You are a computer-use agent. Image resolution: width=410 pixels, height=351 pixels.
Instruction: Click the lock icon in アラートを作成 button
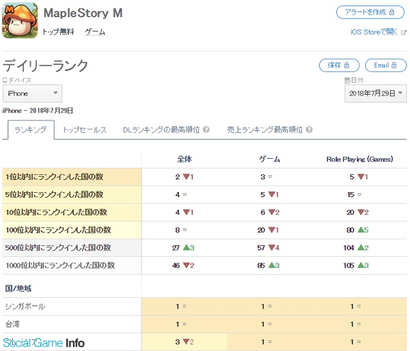click(391, 12)
